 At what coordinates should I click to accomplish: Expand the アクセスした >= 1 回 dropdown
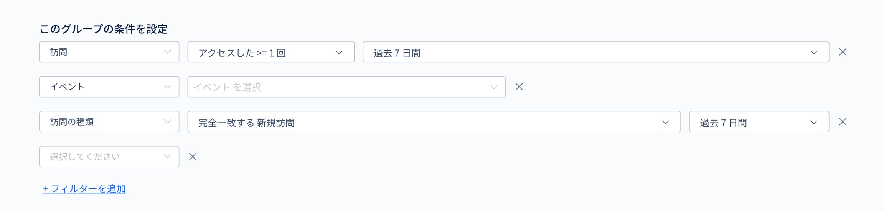[x=270, y=52]
